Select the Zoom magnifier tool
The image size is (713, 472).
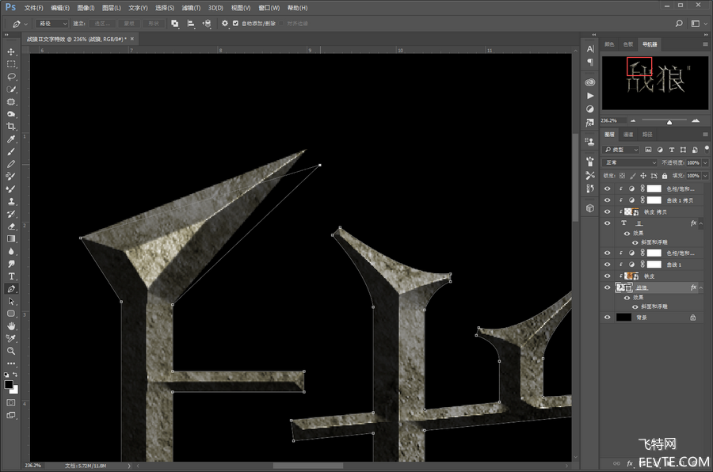pyautogui.click(x=11, y=351)
